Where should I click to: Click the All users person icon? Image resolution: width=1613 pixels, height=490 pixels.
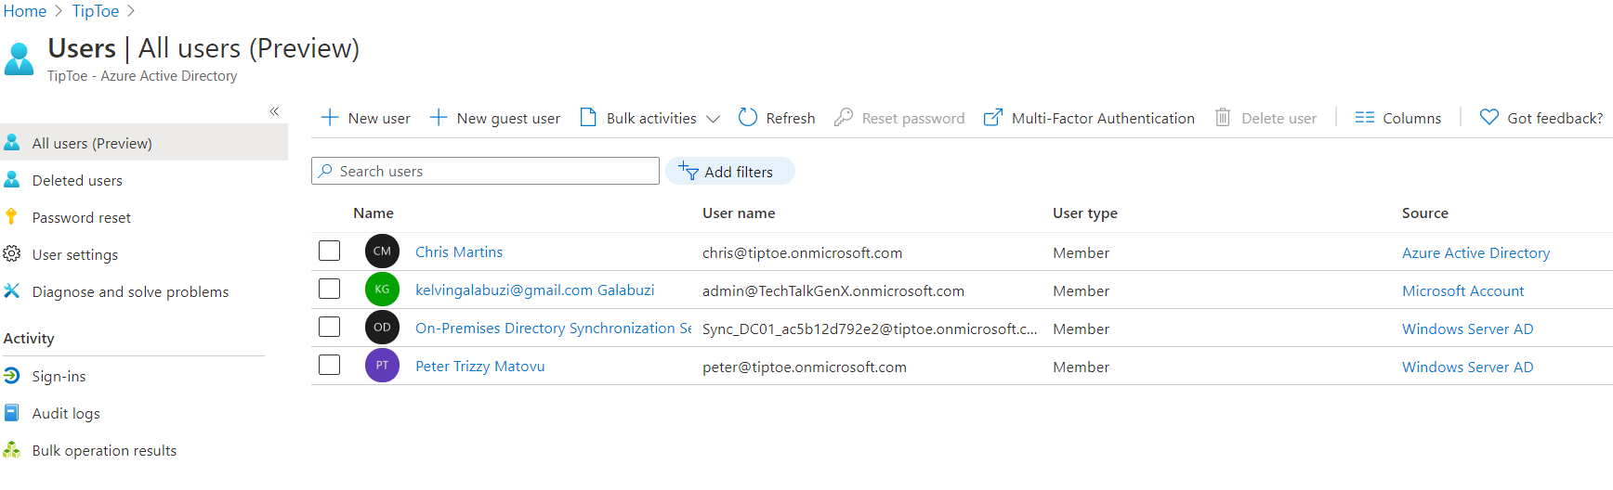coord(12,142)
